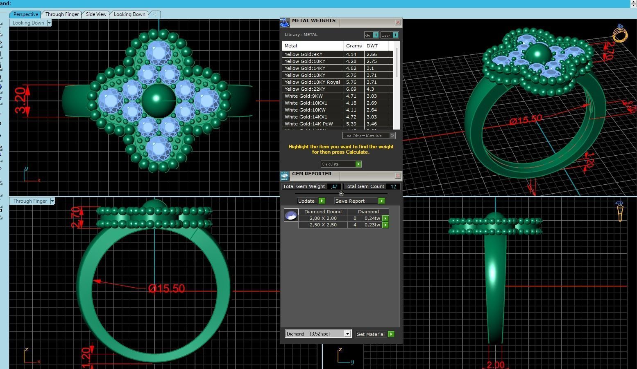This screenshot has width=637, height=369.
Task: Click the Grams column header
Action: coord(354,46)
